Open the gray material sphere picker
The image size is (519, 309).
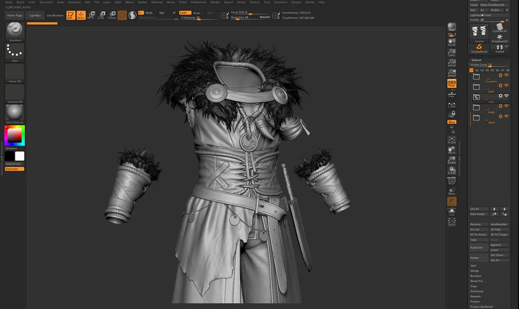point(15,114)
